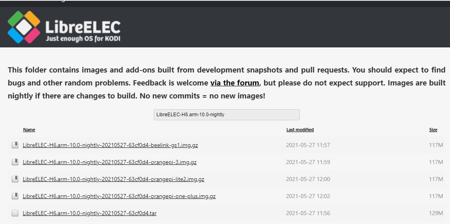Open the "via the forum" link
This screenshot has height=224, width=450.
(235, 83)
